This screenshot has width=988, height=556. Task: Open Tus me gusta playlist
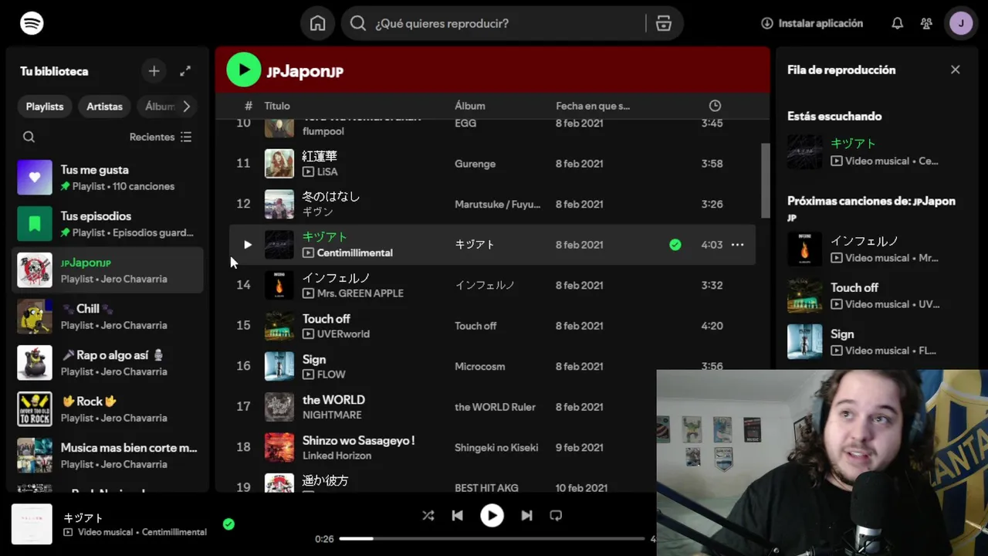[x=108, y=178]
